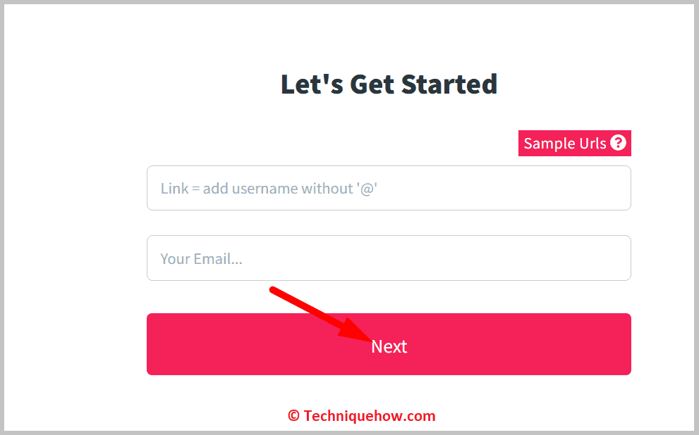Click the copyright symbol before Techniquehow
This screenshot has height=435, width=699.
[x=293, y=416]
